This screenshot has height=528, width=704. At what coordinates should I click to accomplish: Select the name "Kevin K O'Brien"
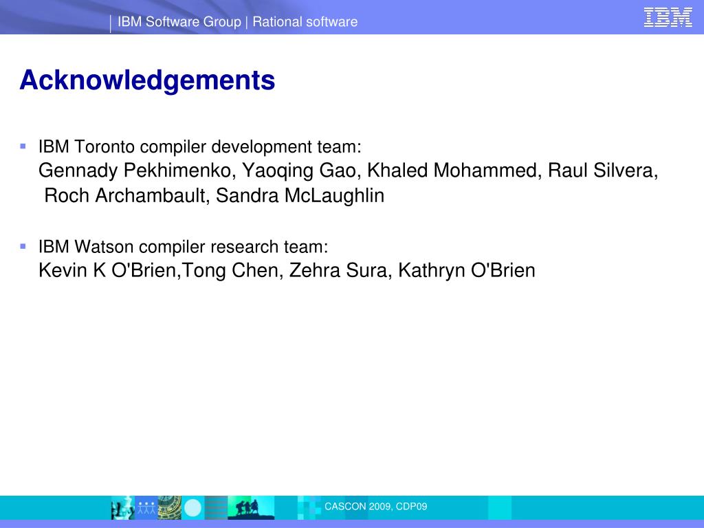(x=107, y=270)
